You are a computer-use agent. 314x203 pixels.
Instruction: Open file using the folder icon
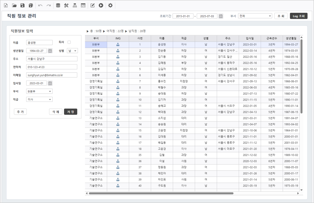(14, 5)
